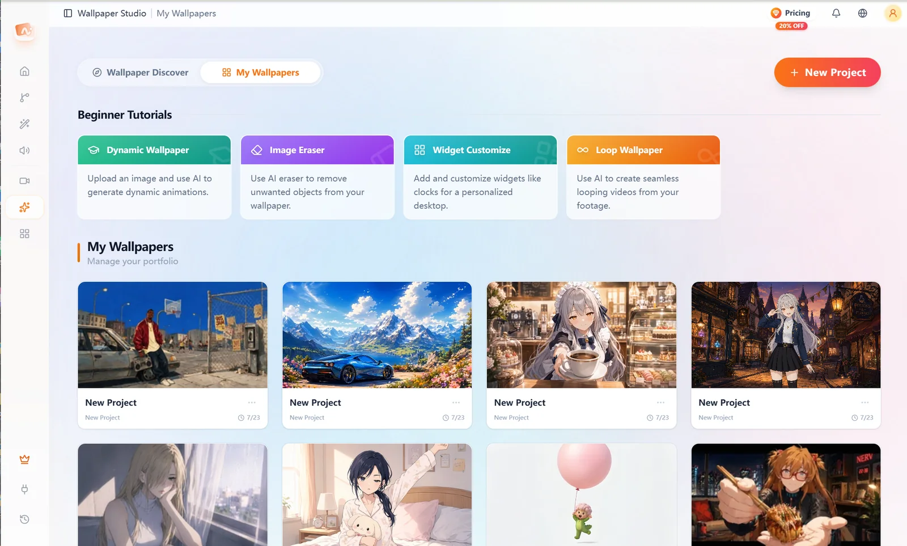Click the Wallpaper Studio breadcrumb
This screenshot has width=907, height=546.
tap(112, 13)
